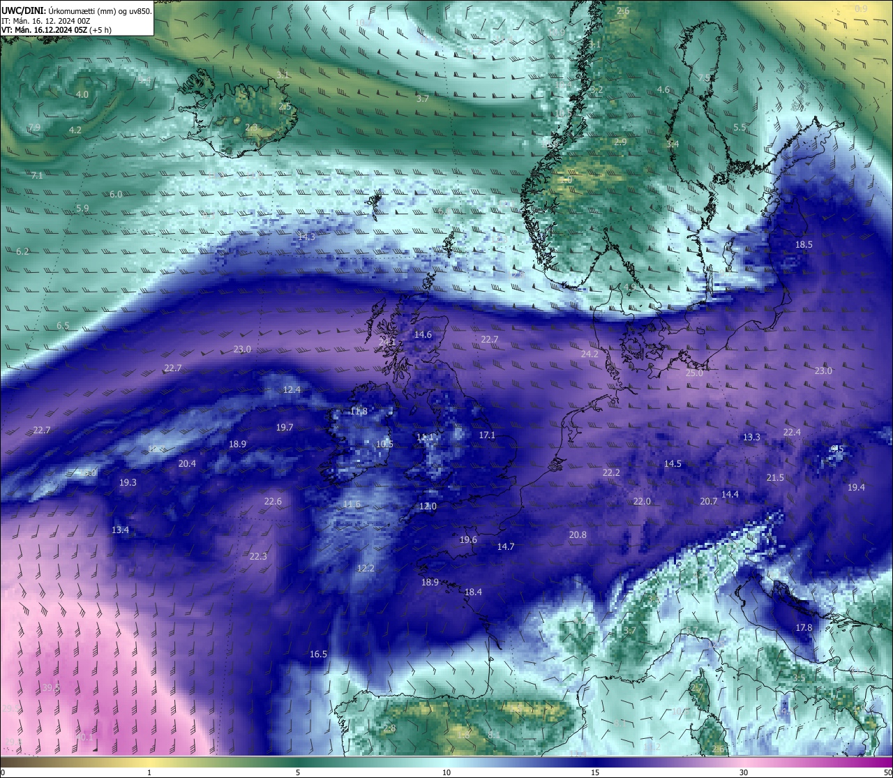Select the 14.5 value over Germany
This screenshot has height=778, width=893.
[673, 464]
